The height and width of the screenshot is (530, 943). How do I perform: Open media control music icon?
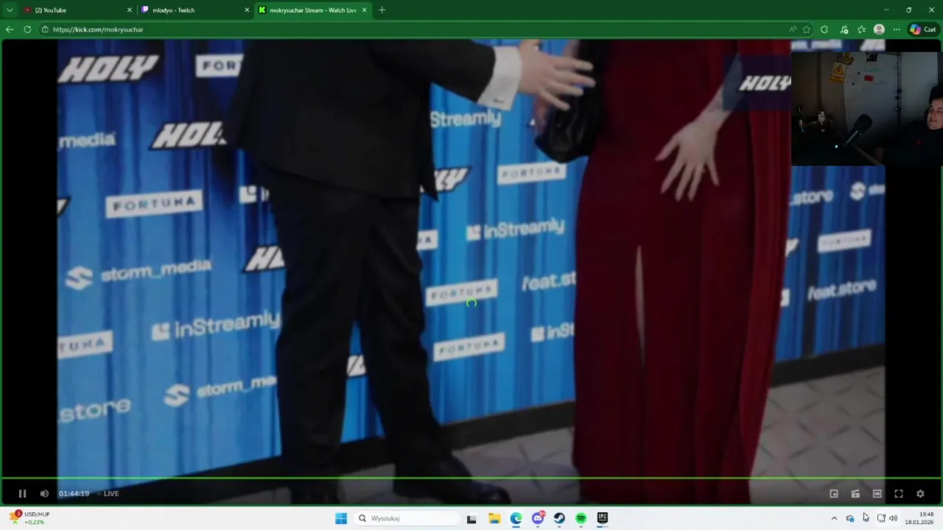click(844, 29)
